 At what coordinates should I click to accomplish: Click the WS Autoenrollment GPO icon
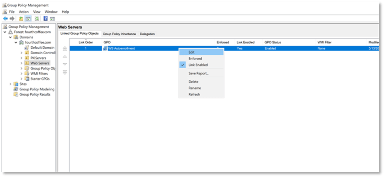click(x=105, y=49)
